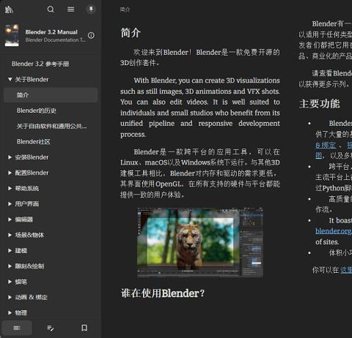Collapse the 关于Blender section

tap(10, 79)
